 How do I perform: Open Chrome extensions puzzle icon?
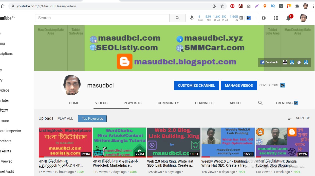[x=297, y=6]
